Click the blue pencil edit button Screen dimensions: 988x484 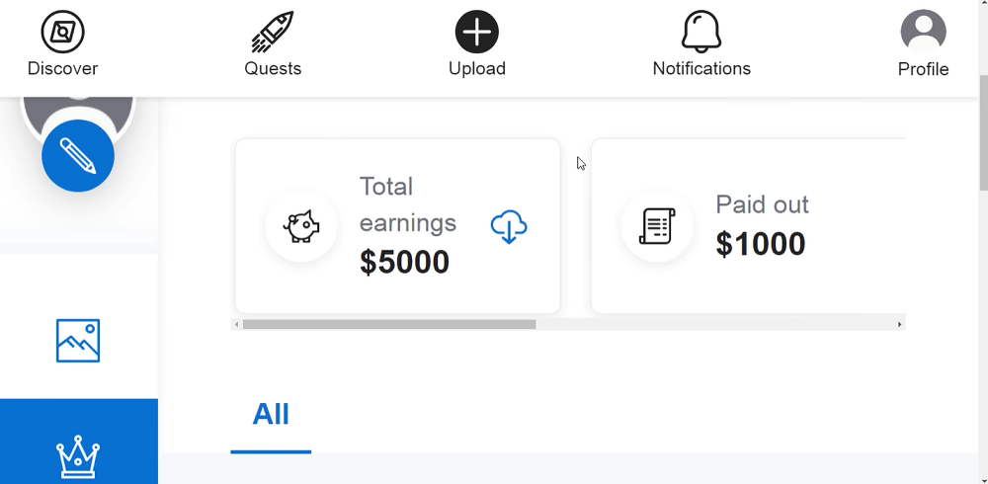click(x=78, y=156)
